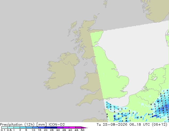The height and width of the screenshot is (131, 169).
Task: Click the '10' legend value
Action: [33, 130]
